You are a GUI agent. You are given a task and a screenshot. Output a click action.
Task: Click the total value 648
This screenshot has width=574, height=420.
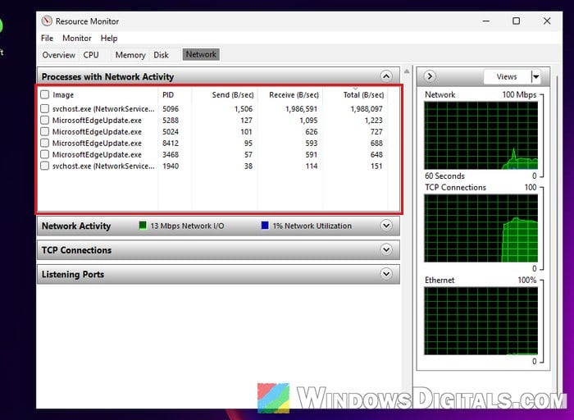[x=376, y=154]
